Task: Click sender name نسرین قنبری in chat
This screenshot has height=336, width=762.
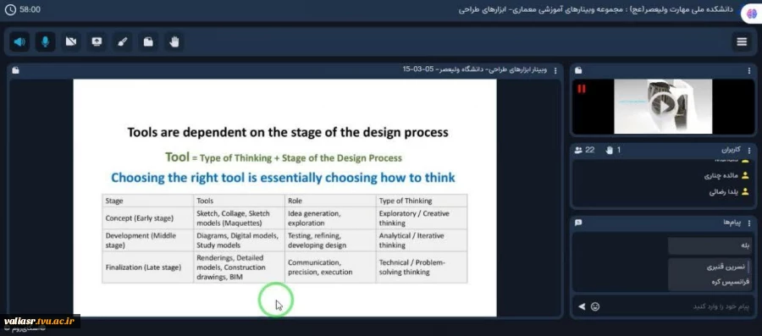Action: (727, 267)
